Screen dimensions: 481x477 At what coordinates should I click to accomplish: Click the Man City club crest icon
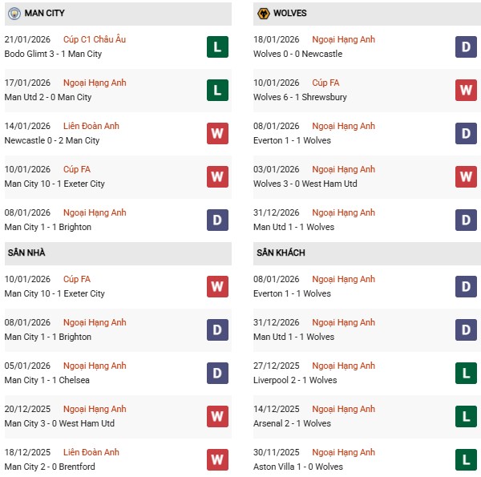pos(12,14)
